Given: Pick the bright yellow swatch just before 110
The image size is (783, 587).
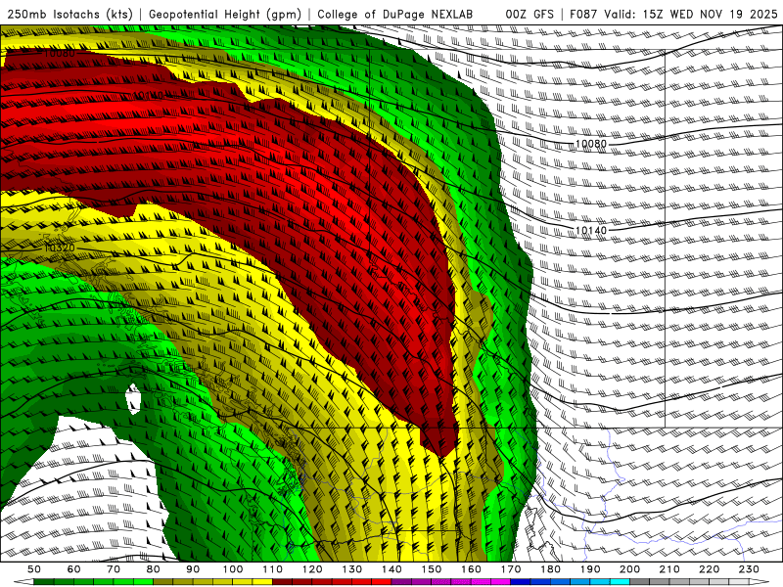Looking at the screenshot, I should tap(262, 582).
